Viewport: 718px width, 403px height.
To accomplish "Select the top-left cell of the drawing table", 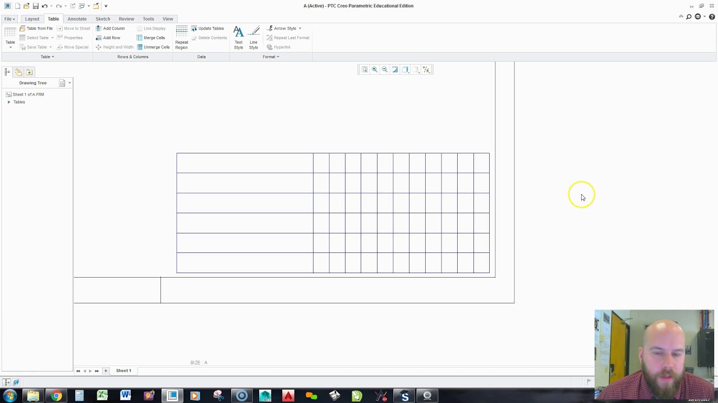I will (245, 163).
